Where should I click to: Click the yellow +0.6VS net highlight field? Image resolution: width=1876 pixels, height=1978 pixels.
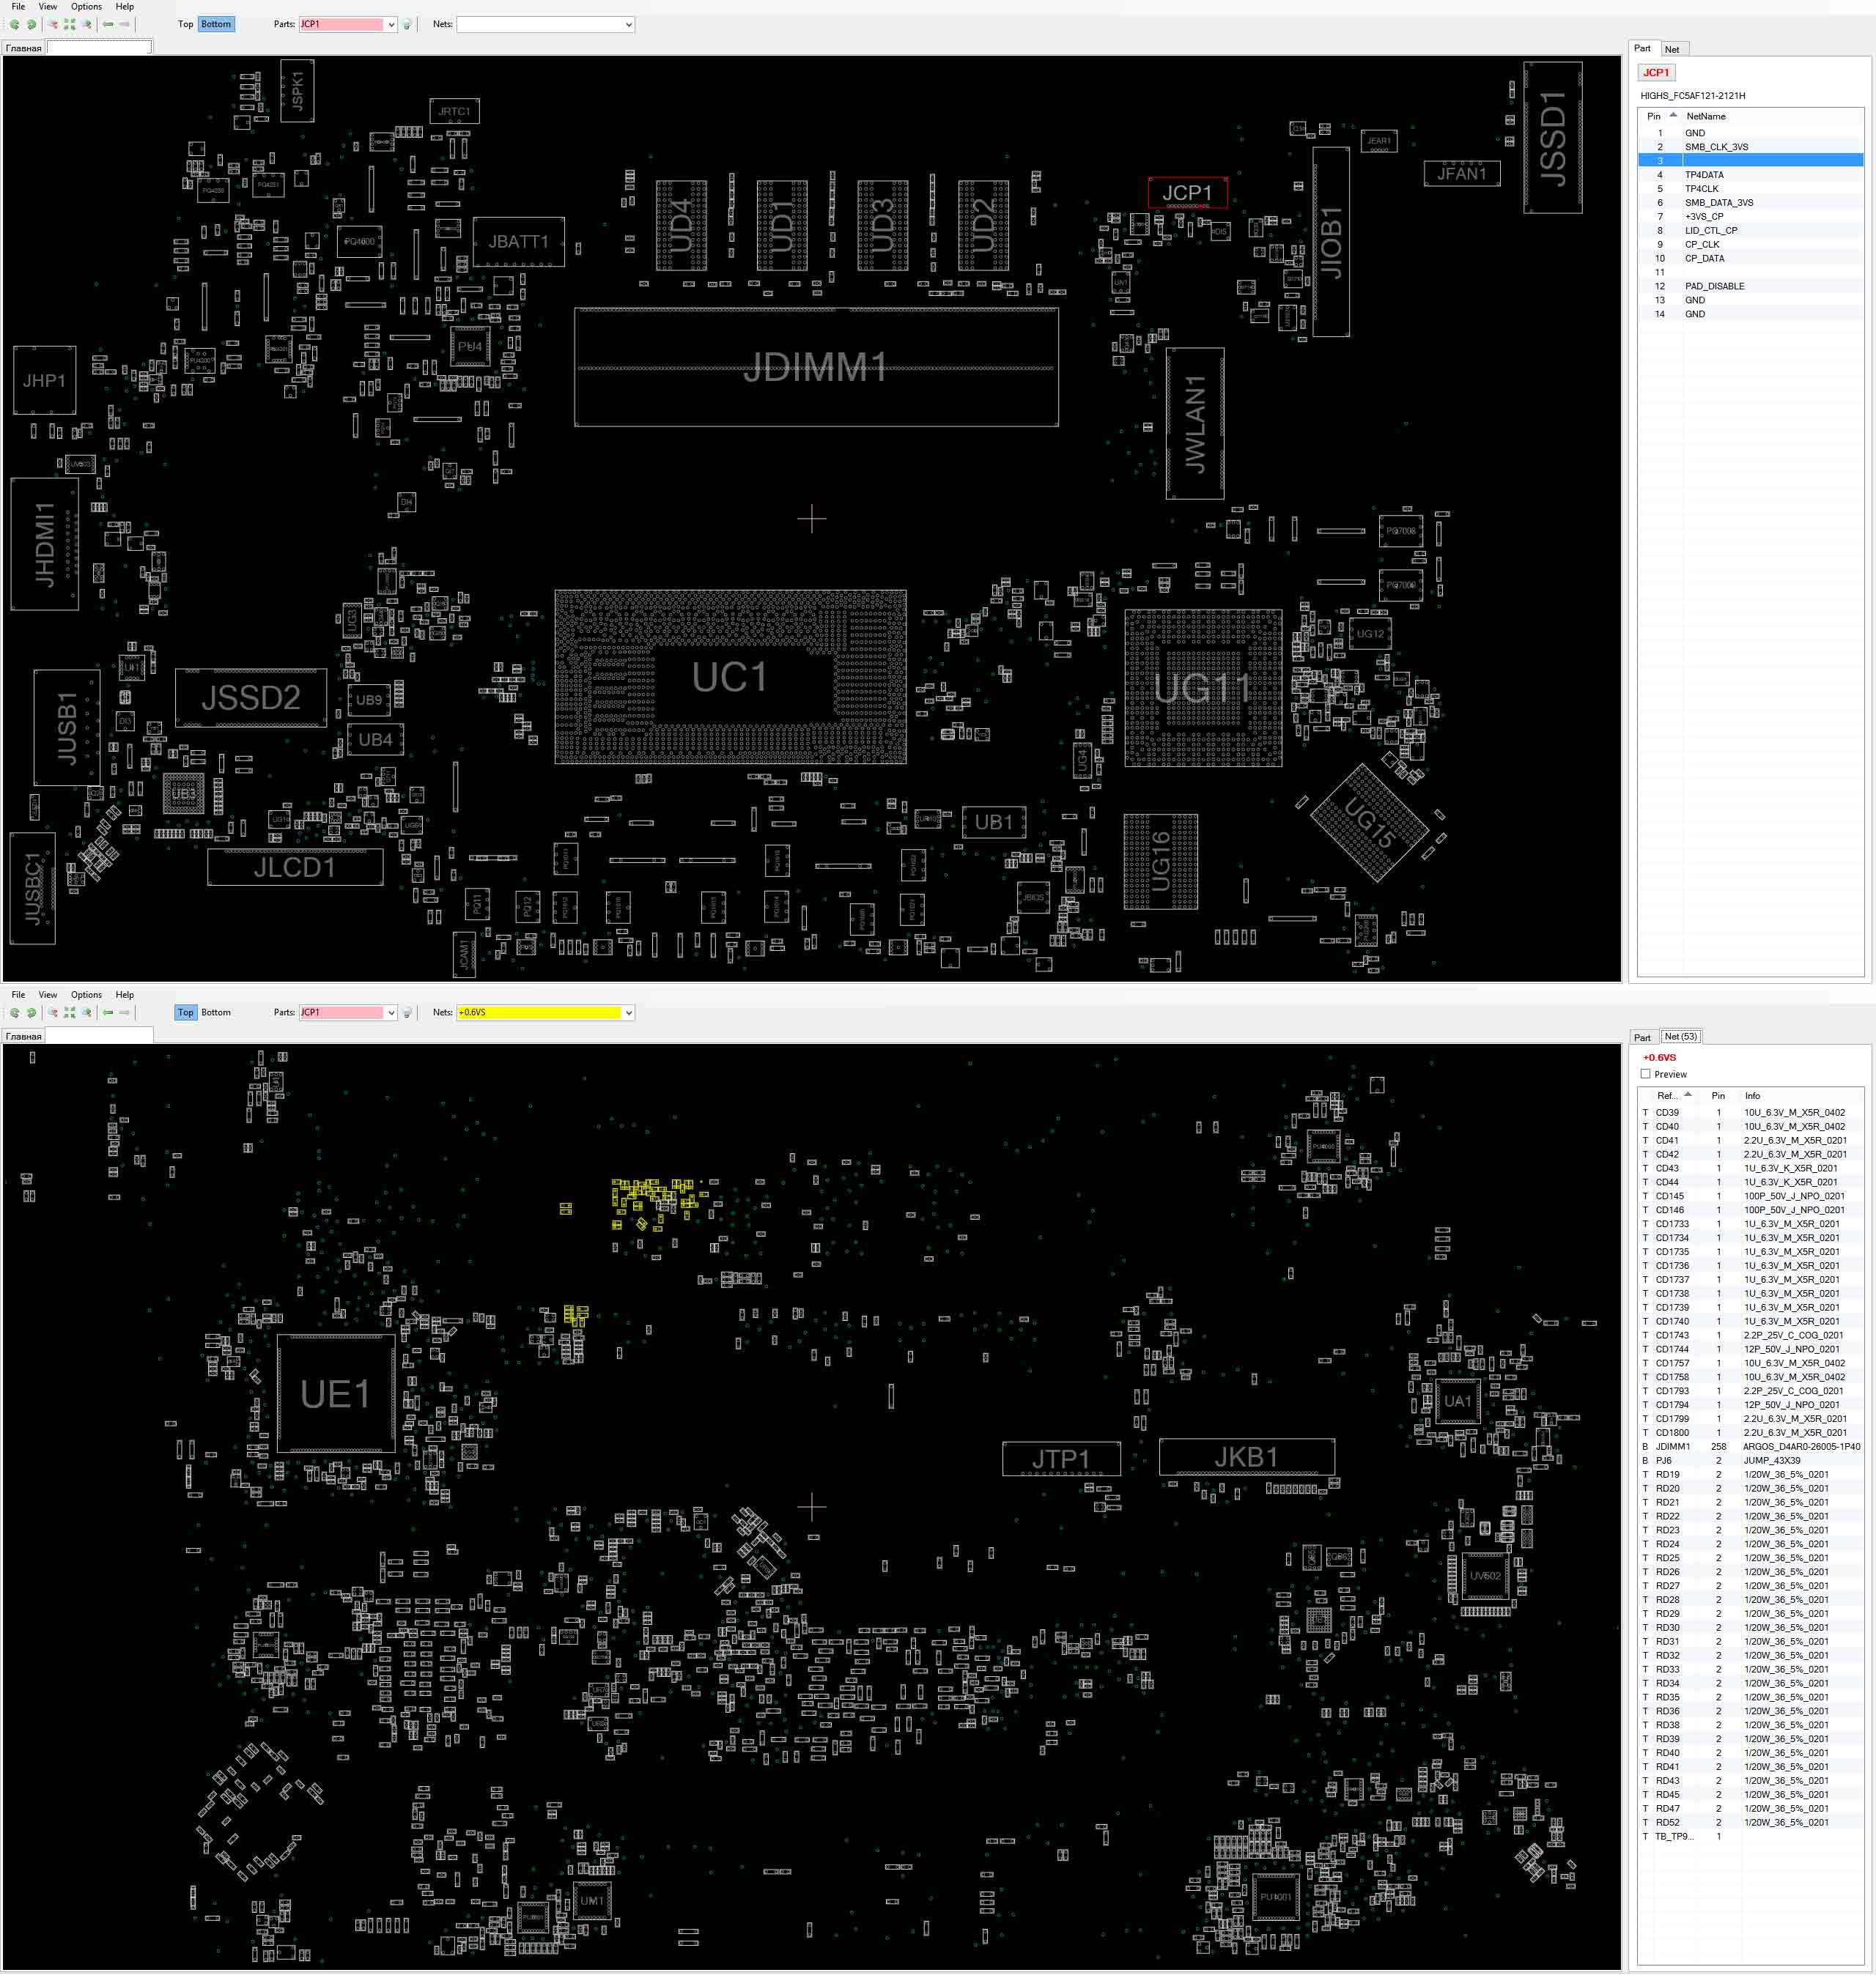pos(539,1012)
